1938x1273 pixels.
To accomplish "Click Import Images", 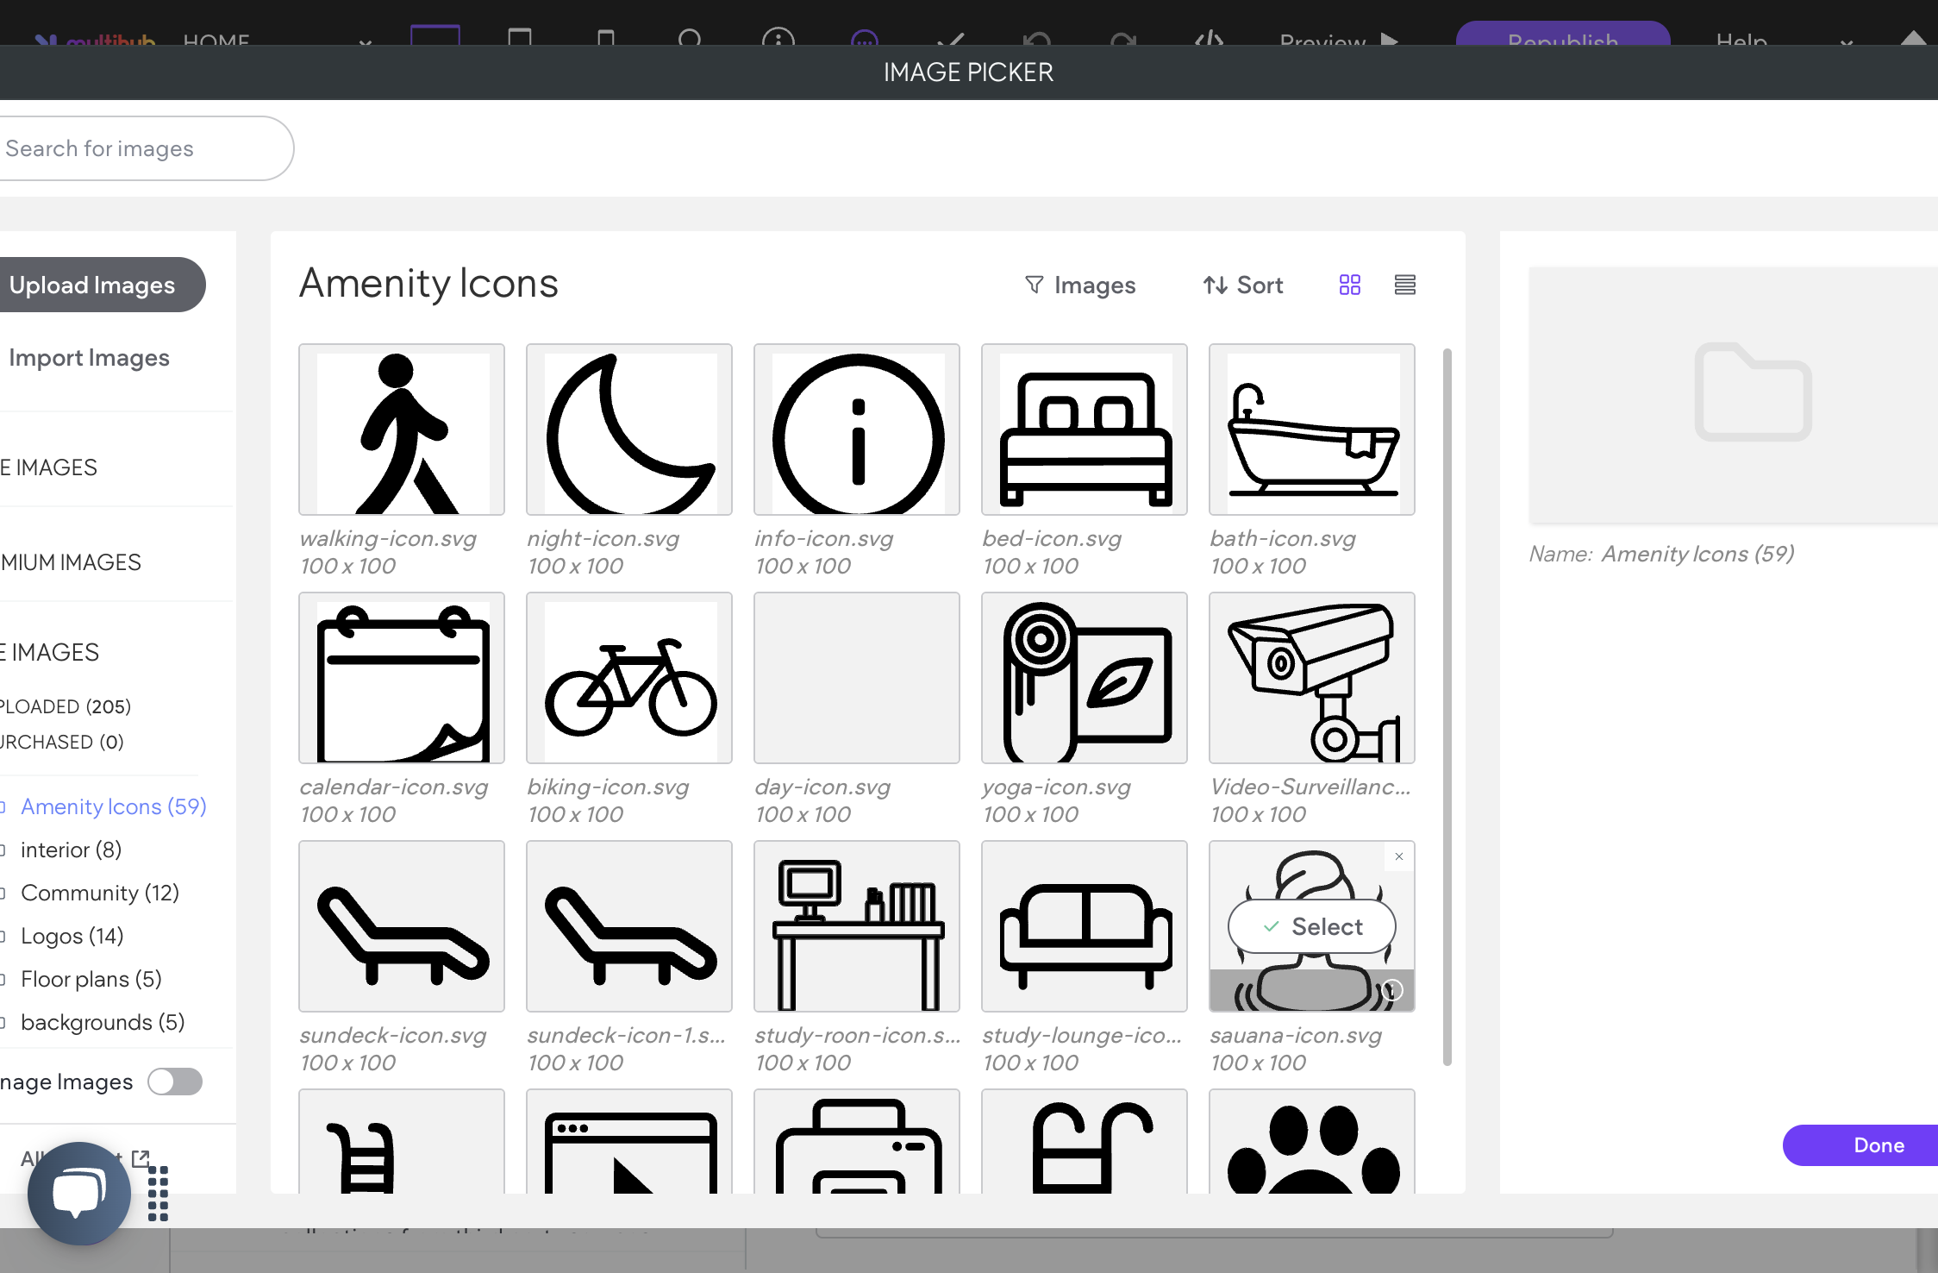I will pyautogui.click(x=89, y=357).
